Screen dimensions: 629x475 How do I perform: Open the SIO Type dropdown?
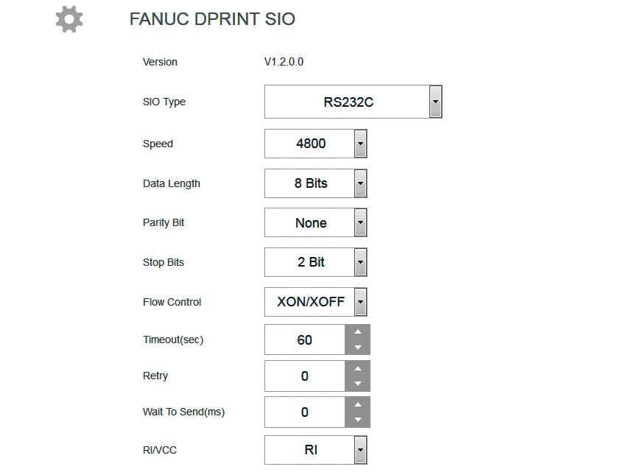click(x=435, y=102)
